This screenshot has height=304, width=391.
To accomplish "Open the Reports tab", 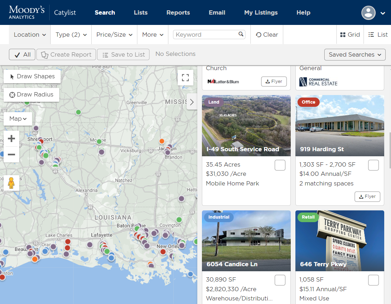I will point(178,13).
